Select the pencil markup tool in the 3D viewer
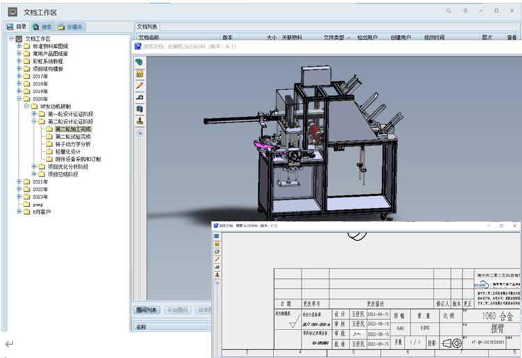This screenshot has height=358, width=522. coord(139,85)
